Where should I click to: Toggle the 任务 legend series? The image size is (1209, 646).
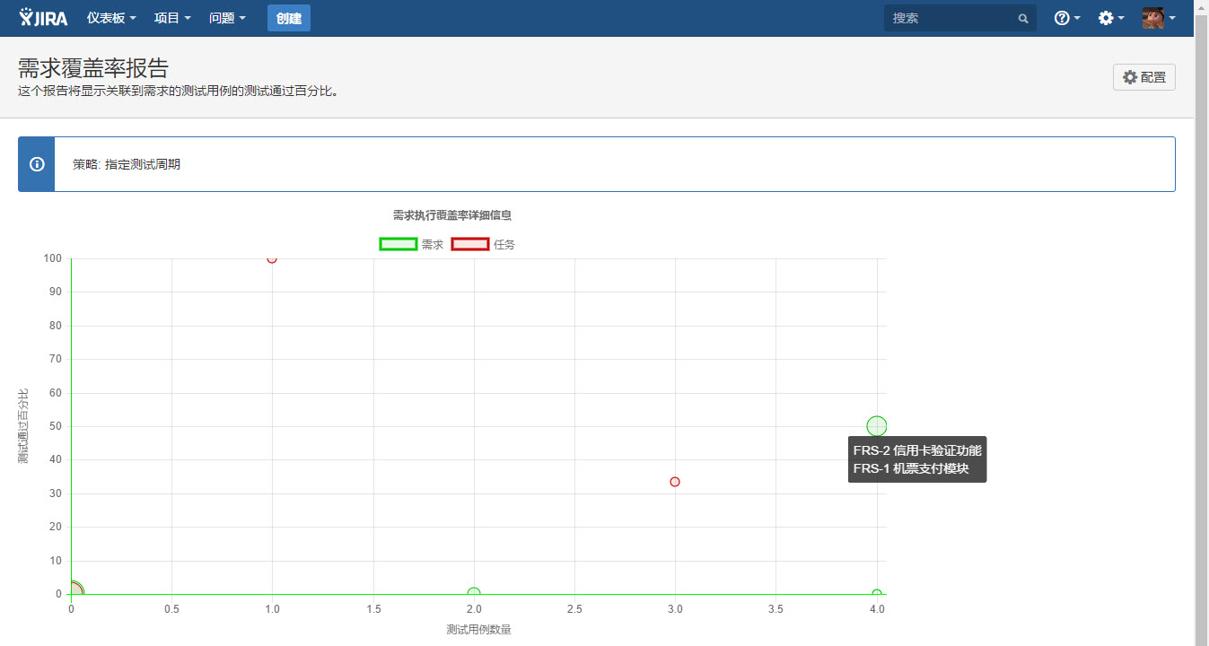pyautogui.click(x=483, y=244)
